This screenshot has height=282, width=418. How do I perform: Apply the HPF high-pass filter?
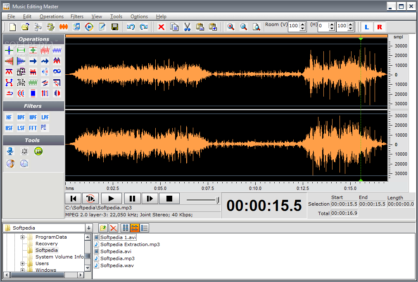(33, 117)
